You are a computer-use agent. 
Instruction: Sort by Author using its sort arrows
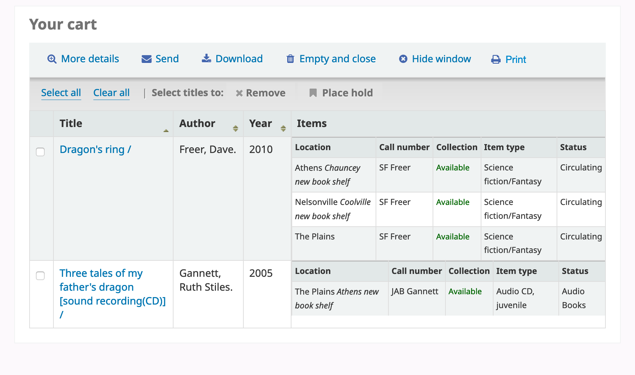coord(235,128)
